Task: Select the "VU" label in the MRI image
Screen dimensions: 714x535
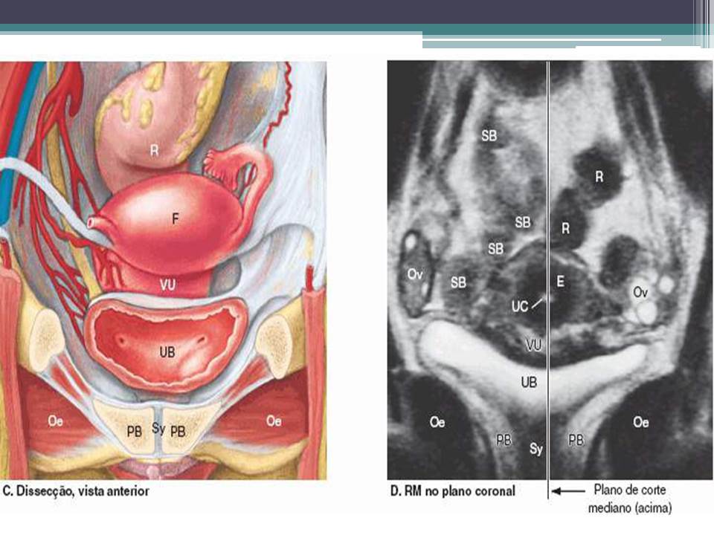Action: pos(533,346)
